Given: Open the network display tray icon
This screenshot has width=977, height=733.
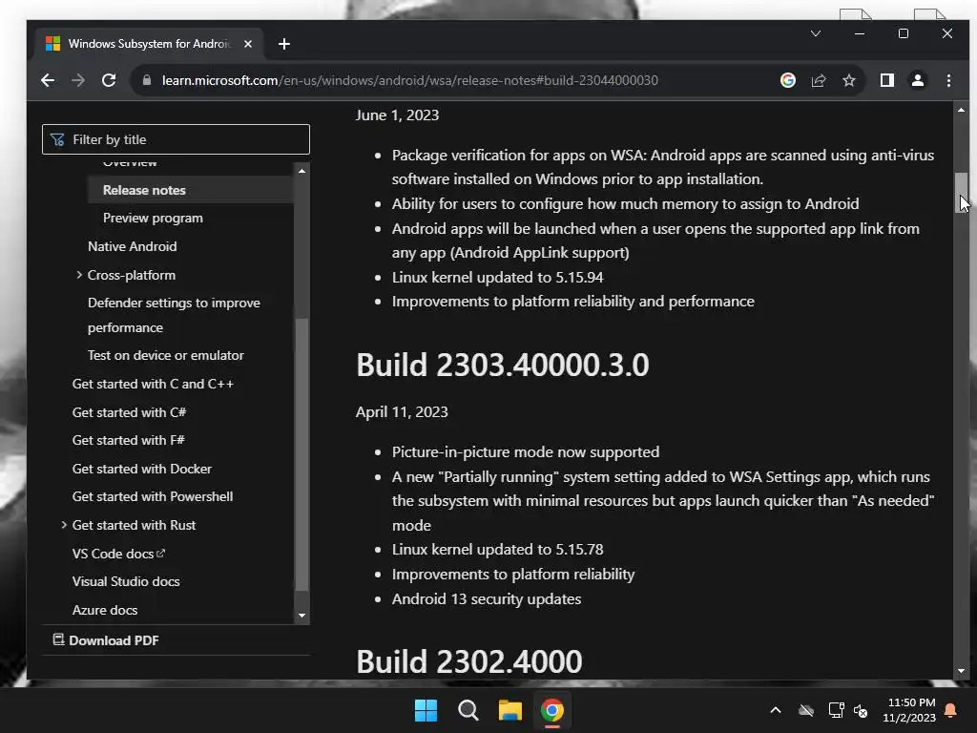Looking at the screenshot, I should [x=836, y=710].
